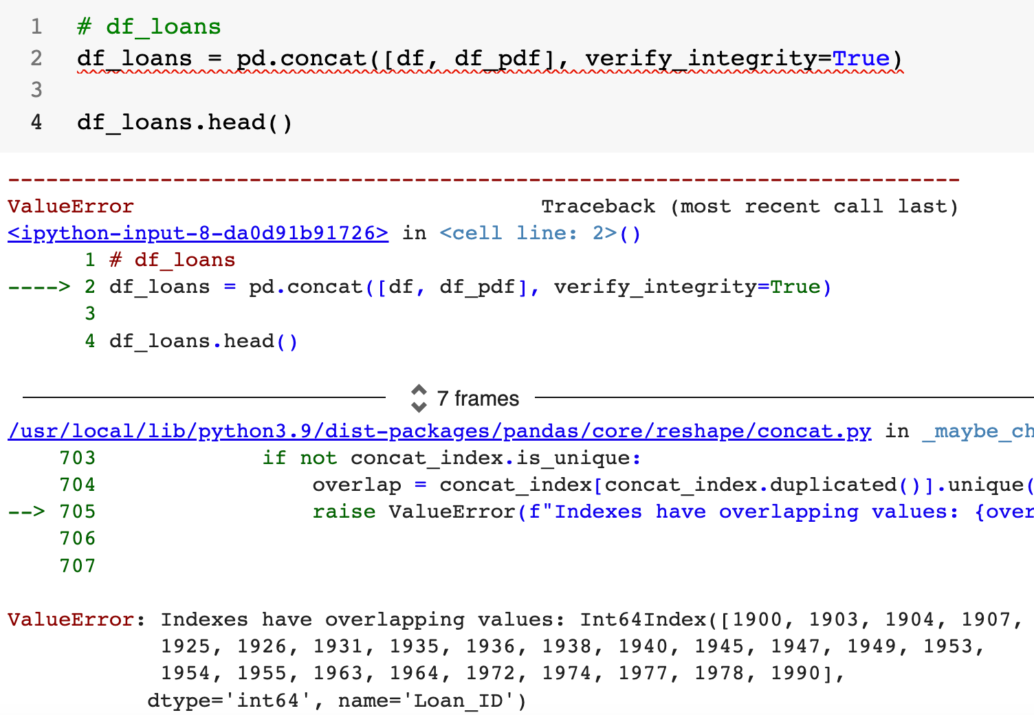Viewport: 1034px width, 715px height.
Task: Click line number 3 in the code editor gutter
Action: pos(36,90)
